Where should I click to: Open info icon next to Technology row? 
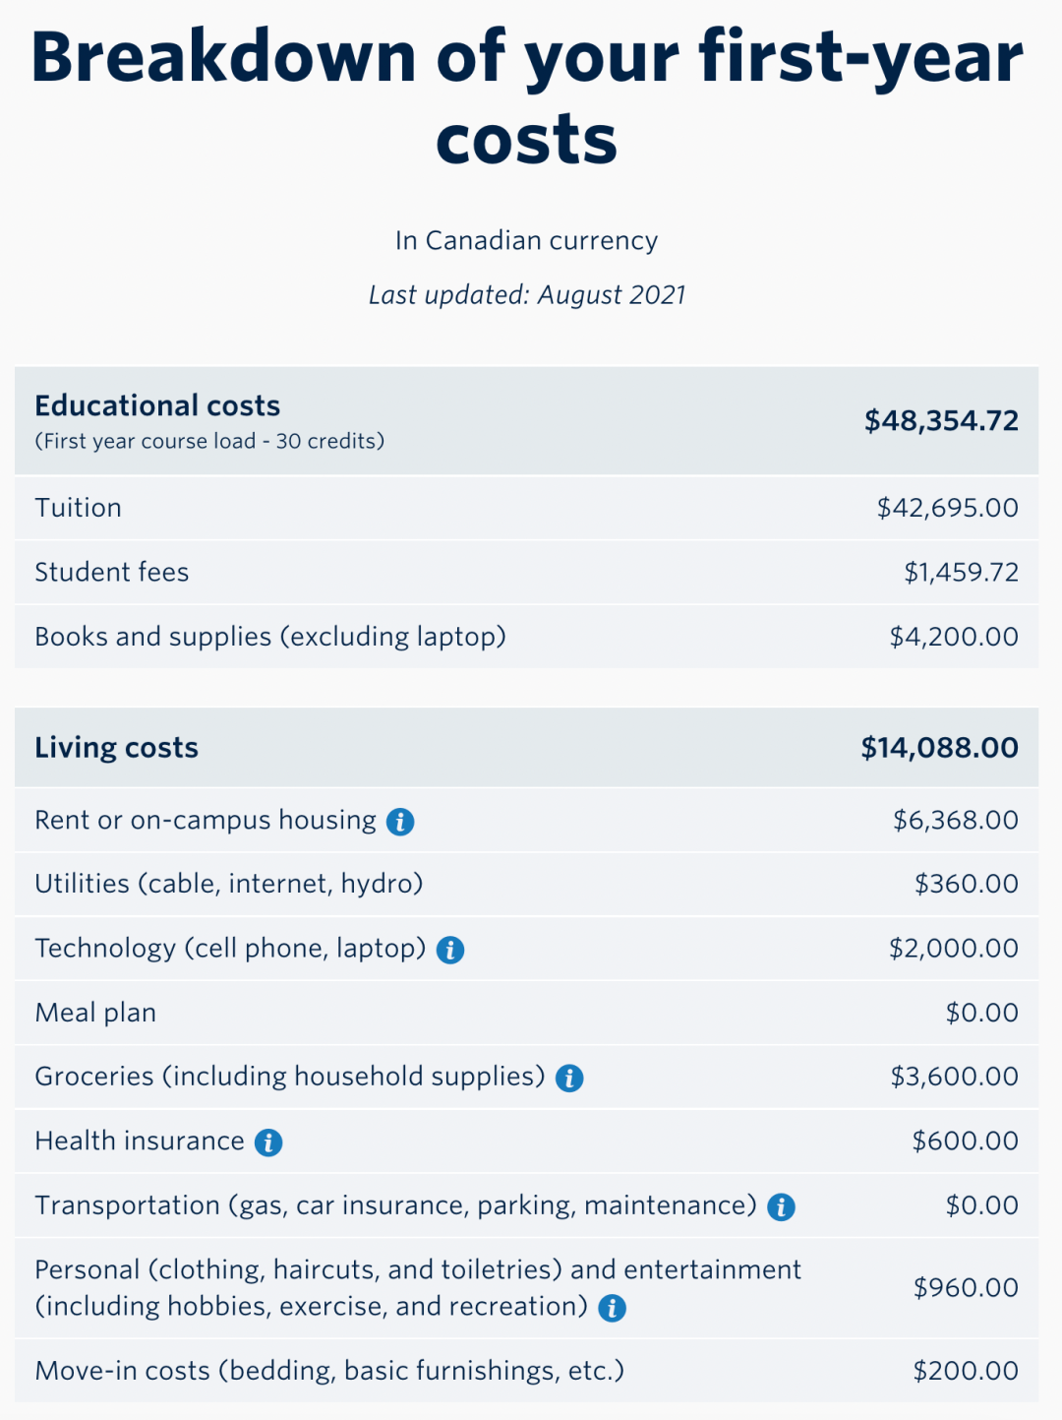pyautogui.click(x=450, y=950)
